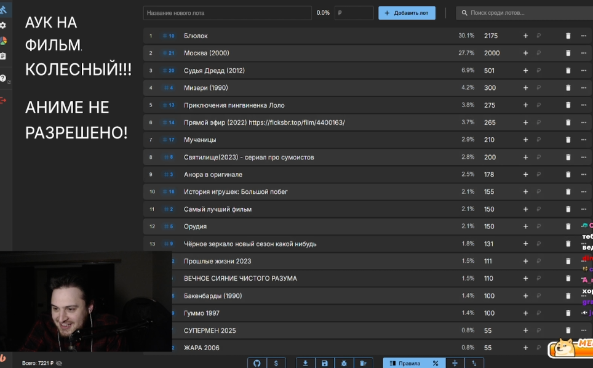Click the bug report icon
Viewport: 593px width, 368px height.
point(344,363)
